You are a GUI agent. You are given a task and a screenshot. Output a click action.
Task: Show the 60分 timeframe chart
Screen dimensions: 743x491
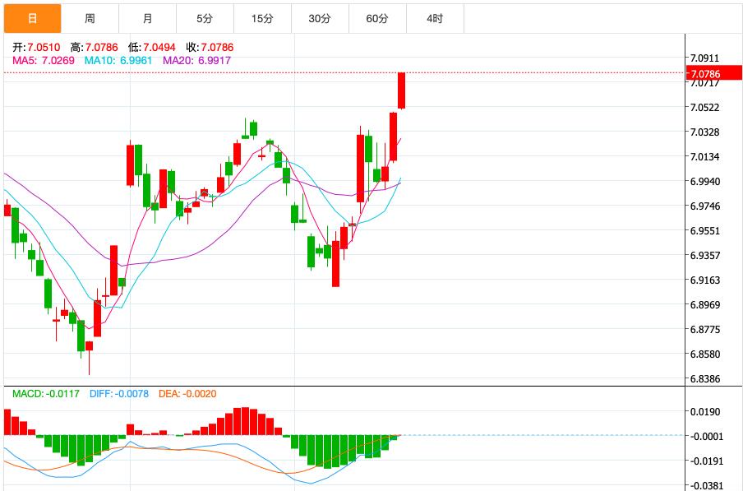point(377,18)
